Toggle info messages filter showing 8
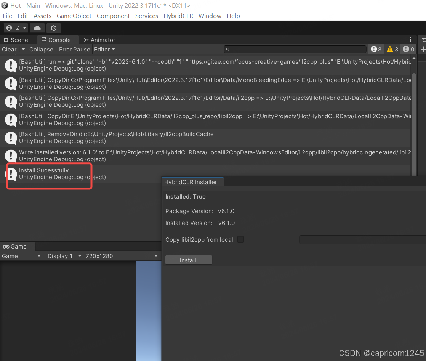Image resolution: width=426 pixels, height=361 pixels. 376,49
